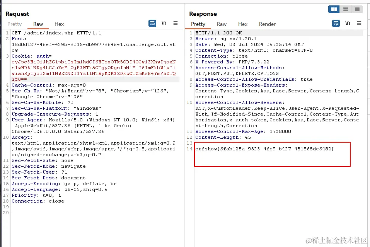Viewport: 370px width, 247px height.
Task: Click Connection: close in request
Action: pos(38,201)
